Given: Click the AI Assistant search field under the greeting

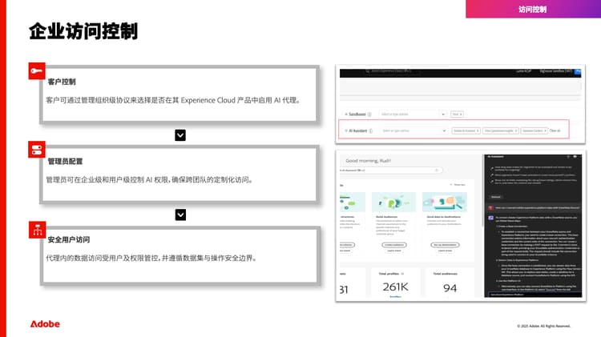Looking at the screenshot, I should [391, 170].
